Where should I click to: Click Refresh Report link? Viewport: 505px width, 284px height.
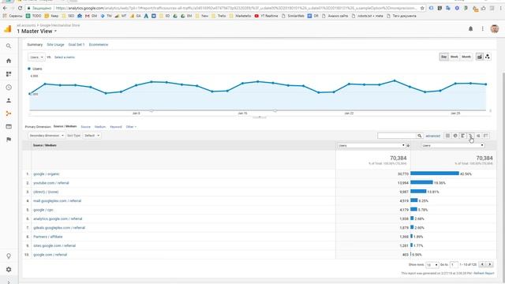pos(484,274)
